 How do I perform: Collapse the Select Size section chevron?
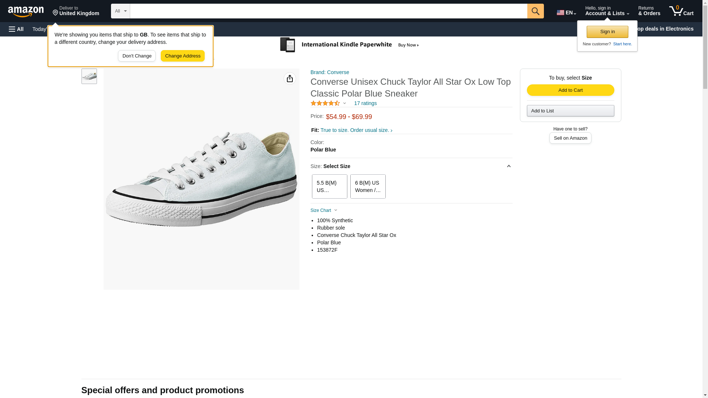[x=509, y=166]
